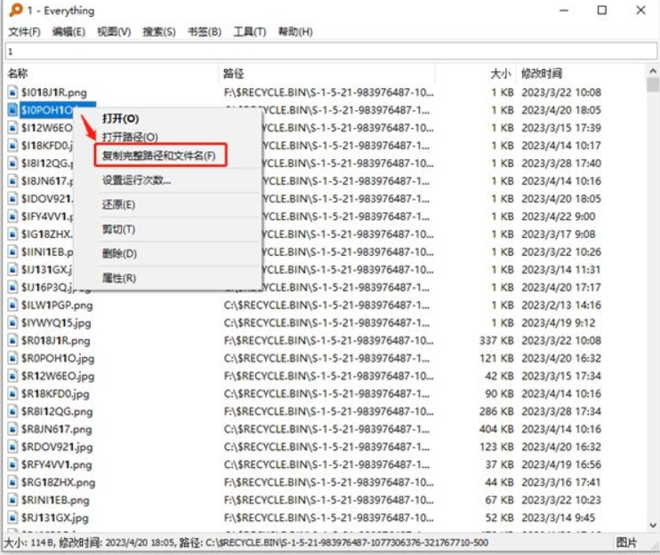This screenshot has height=555, width=660.
Task: Click file icon of $R18KFD0.jpg
Action: pyautogui.click(x=13, y=393)
